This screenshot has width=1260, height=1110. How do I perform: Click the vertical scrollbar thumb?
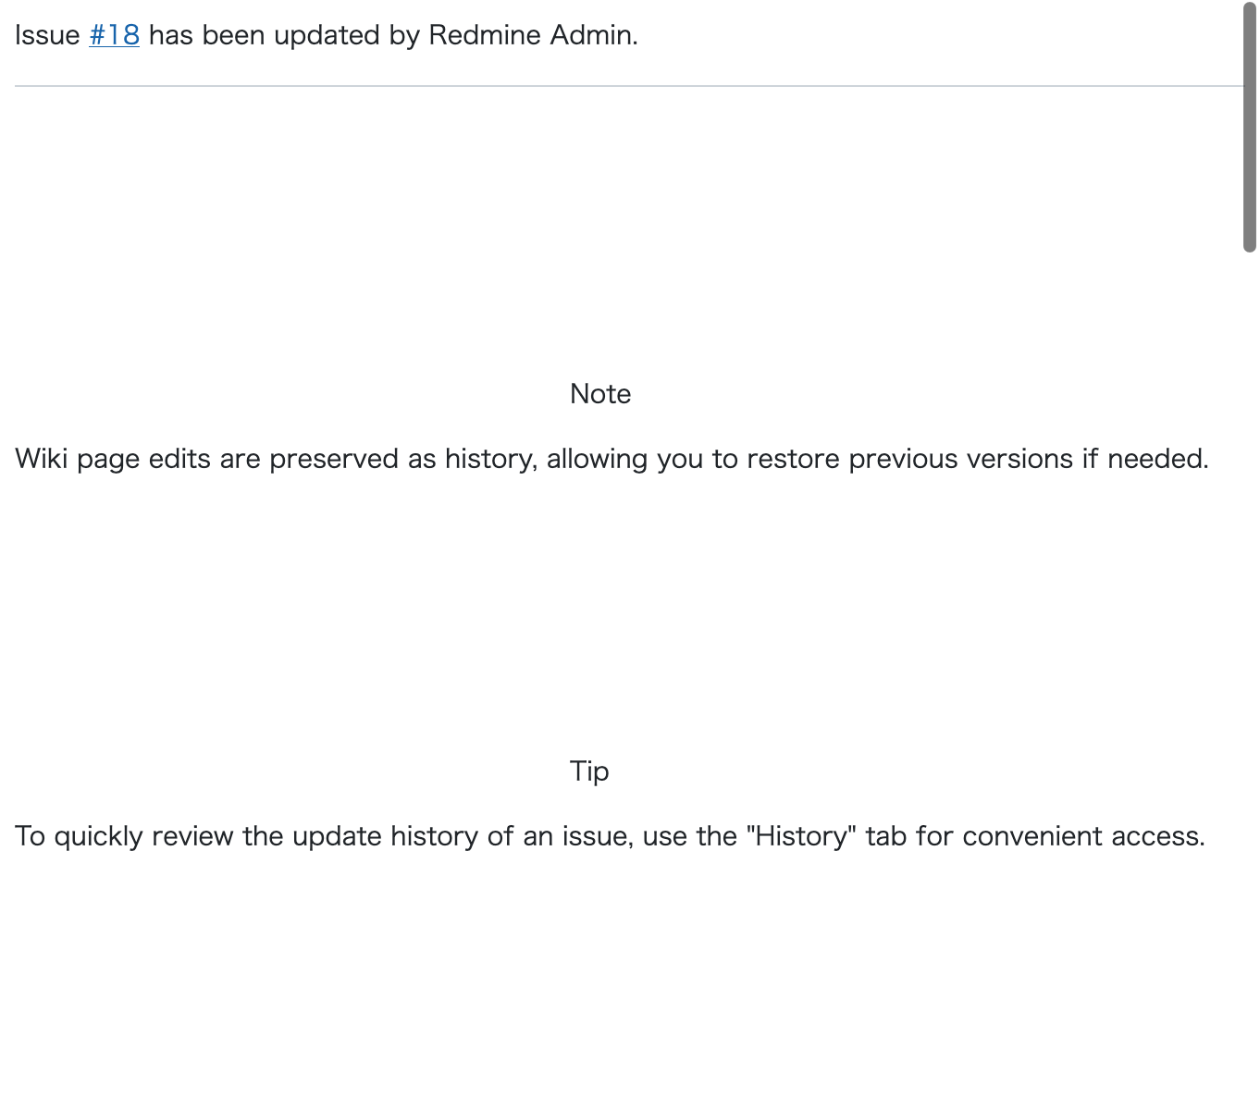click(1249, 128)
